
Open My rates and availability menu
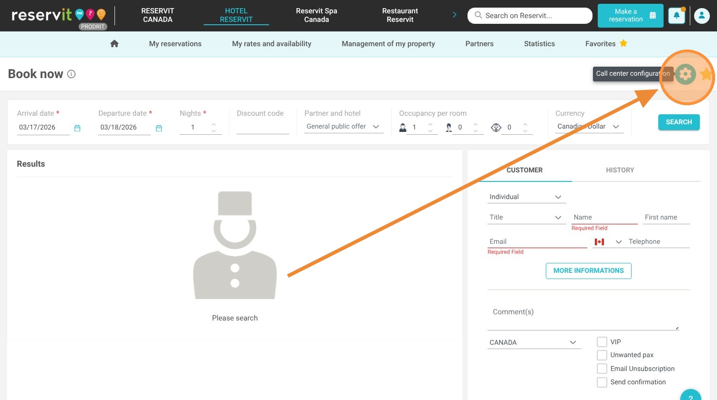(x=272, y=44)
